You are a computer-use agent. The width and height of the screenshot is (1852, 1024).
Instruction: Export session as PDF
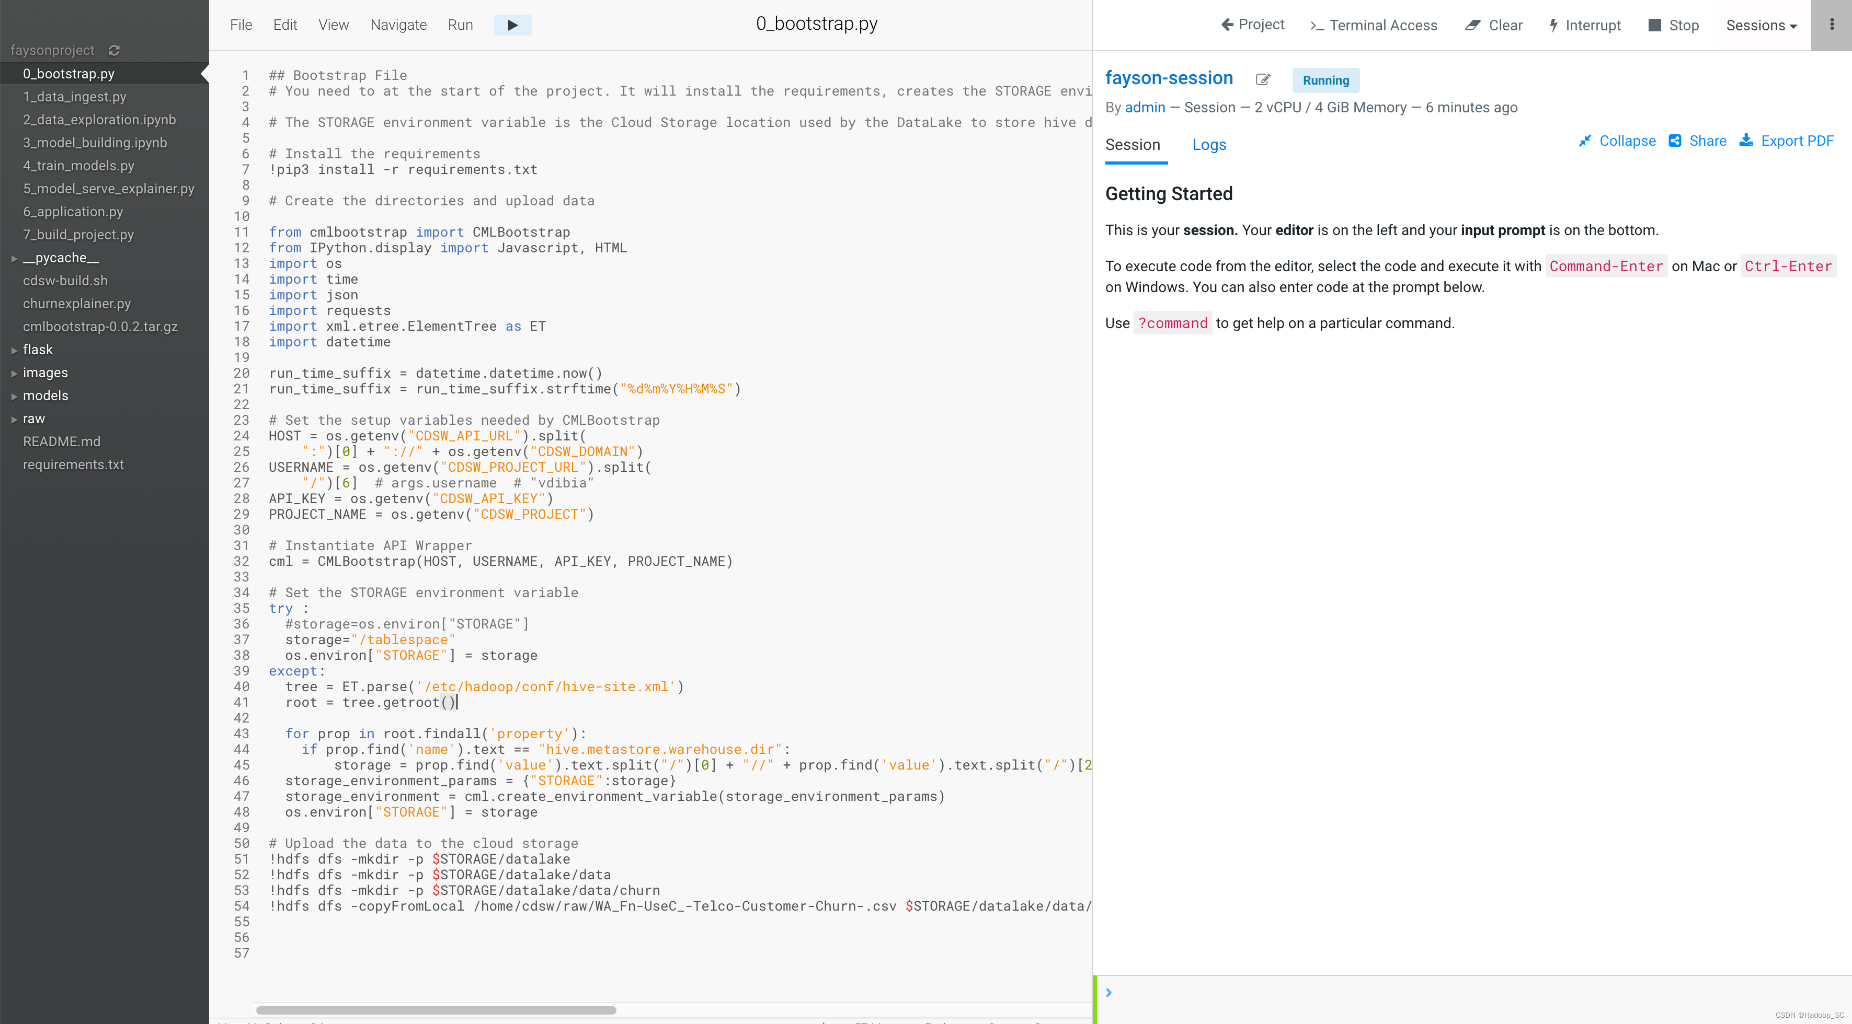coord(1787,141)
